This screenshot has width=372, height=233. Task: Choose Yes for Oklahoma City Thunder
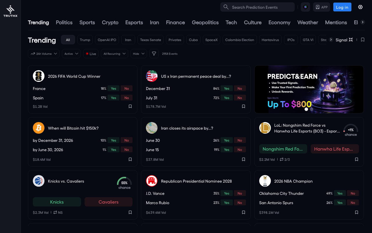tap(340, 193)
